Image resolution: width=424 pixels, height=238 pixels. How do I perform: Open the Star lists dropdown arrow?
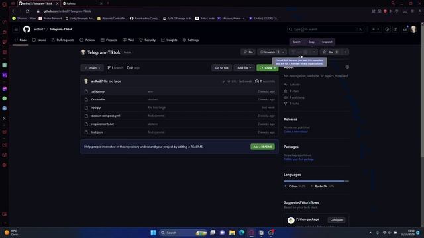345,52
